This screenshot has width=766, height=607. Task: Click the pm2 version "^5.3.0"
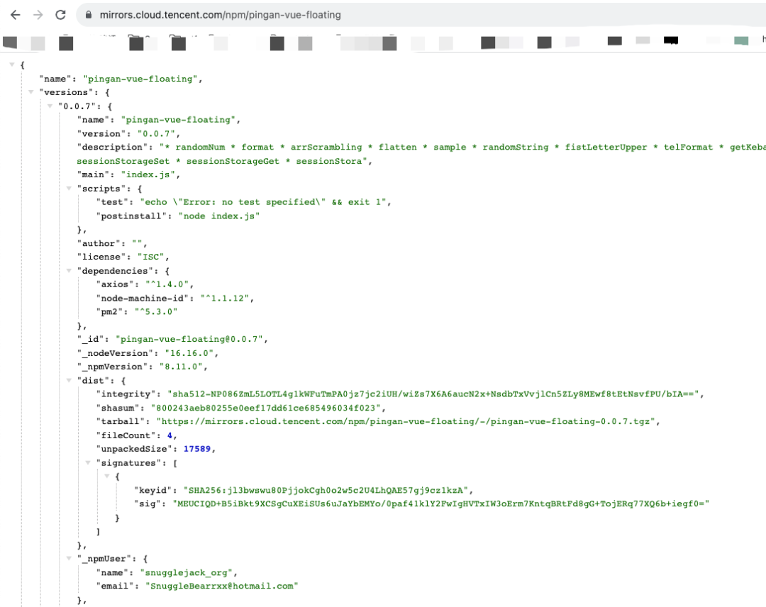(x=156, y=311)
